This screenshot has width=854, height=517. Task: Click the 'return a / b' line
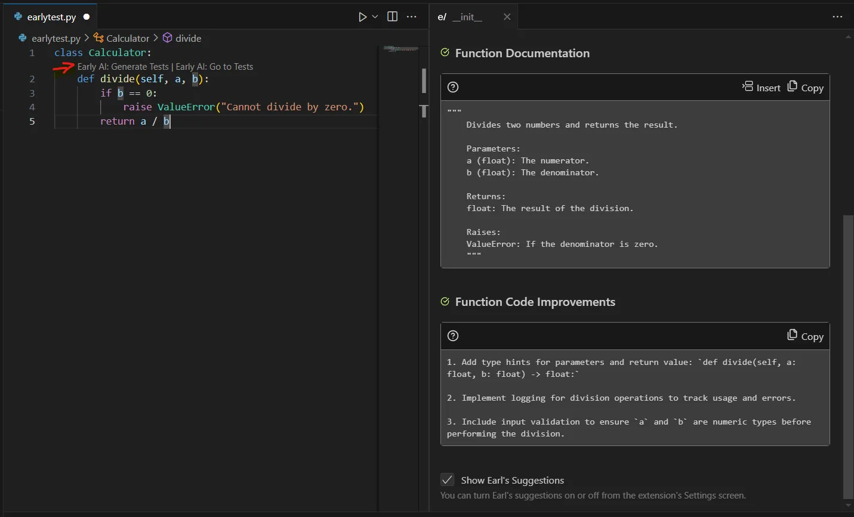(x=135, y=121)
